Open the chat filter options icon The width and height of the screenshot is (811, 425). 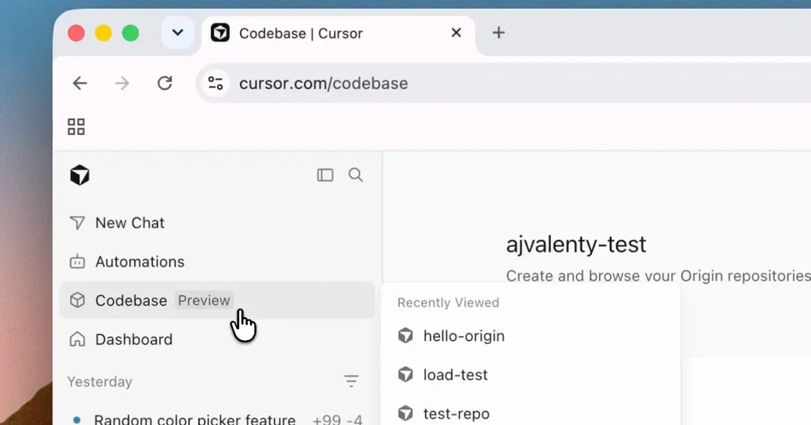click(x=351, y=381)
